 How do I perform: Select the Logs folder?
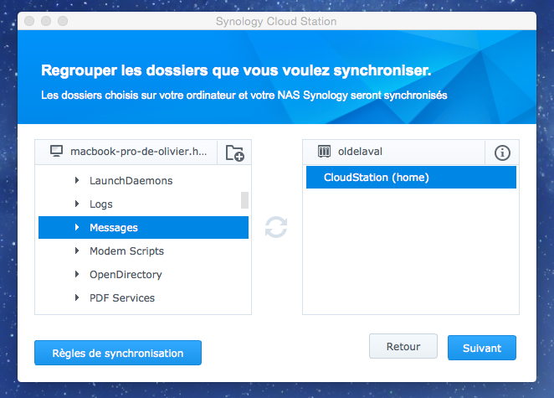[143, 204]
